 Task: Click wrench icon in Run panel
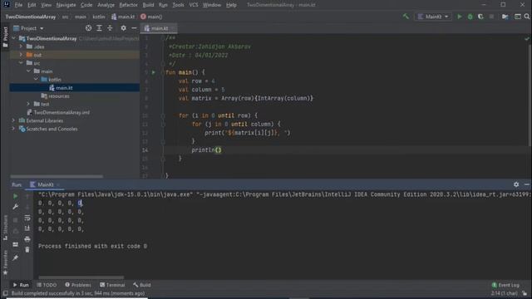point(15,207)
